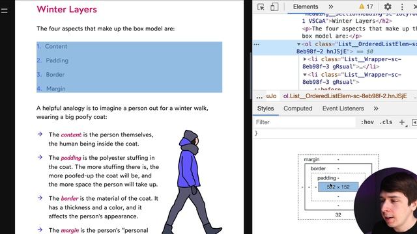This screenshot has height=234, width=417.
Task: Toggle the :hov element state panel
Action: pyautogui.click(x=367, y=122)
